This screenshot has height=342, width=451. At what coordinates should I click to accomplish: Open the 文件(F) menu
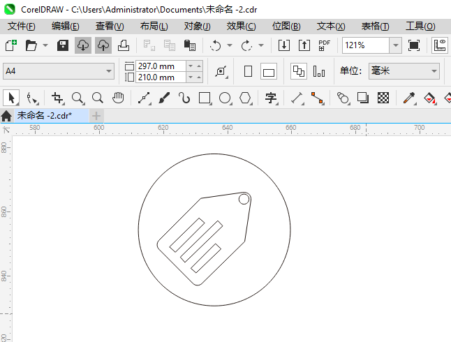(x=21, y=27)
